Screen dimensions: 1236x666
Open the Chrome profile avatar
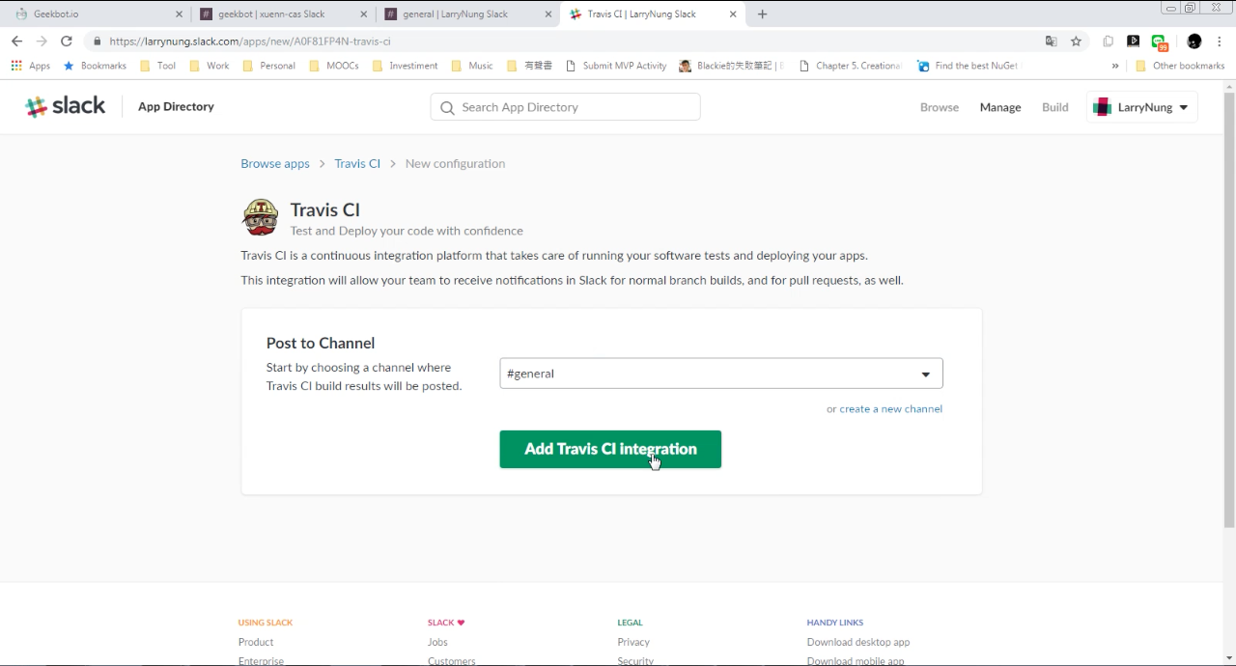[1194, 42]
